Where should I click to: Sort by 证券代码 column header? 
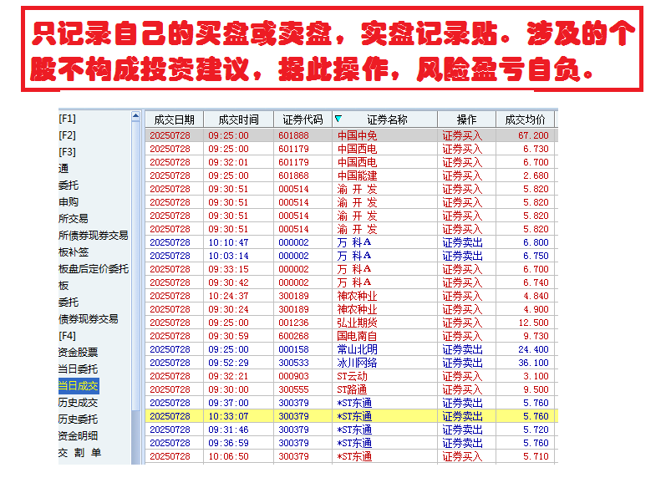tap(302, 119)
